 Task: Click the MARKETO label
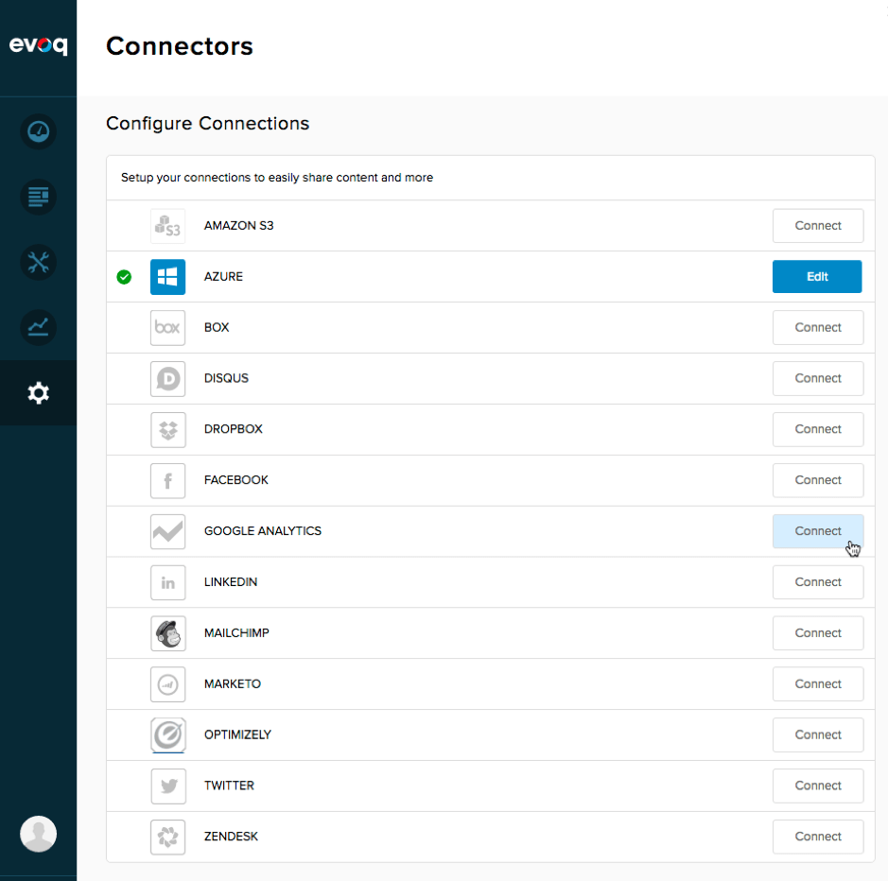(233, 684)
